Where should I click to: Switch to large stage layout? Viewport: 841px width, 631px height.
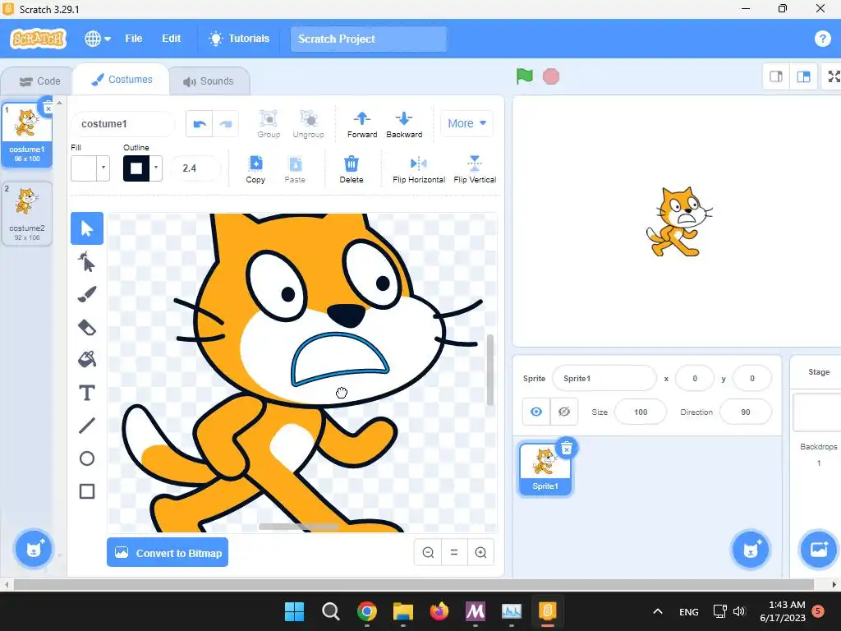[803, 76]
